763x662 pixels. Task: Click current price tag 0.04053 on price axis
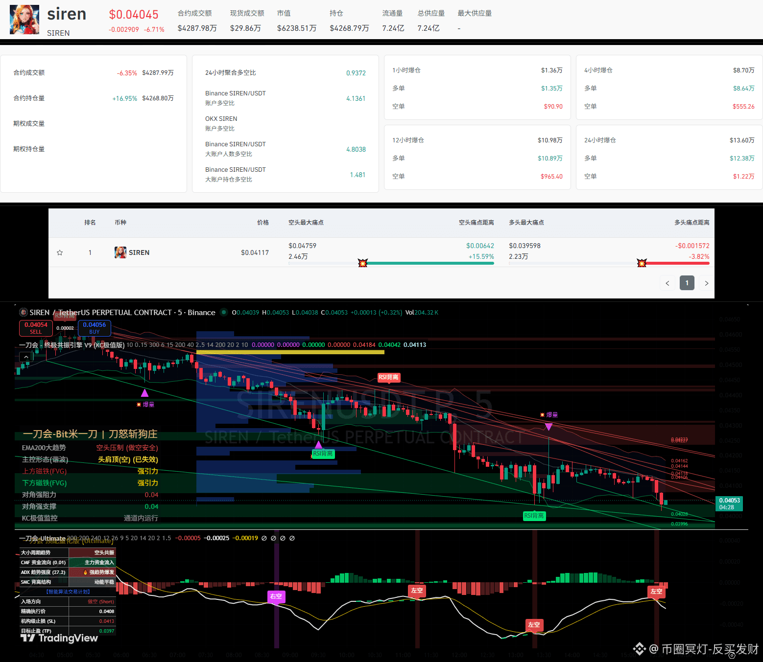click(x=729, y=503)
